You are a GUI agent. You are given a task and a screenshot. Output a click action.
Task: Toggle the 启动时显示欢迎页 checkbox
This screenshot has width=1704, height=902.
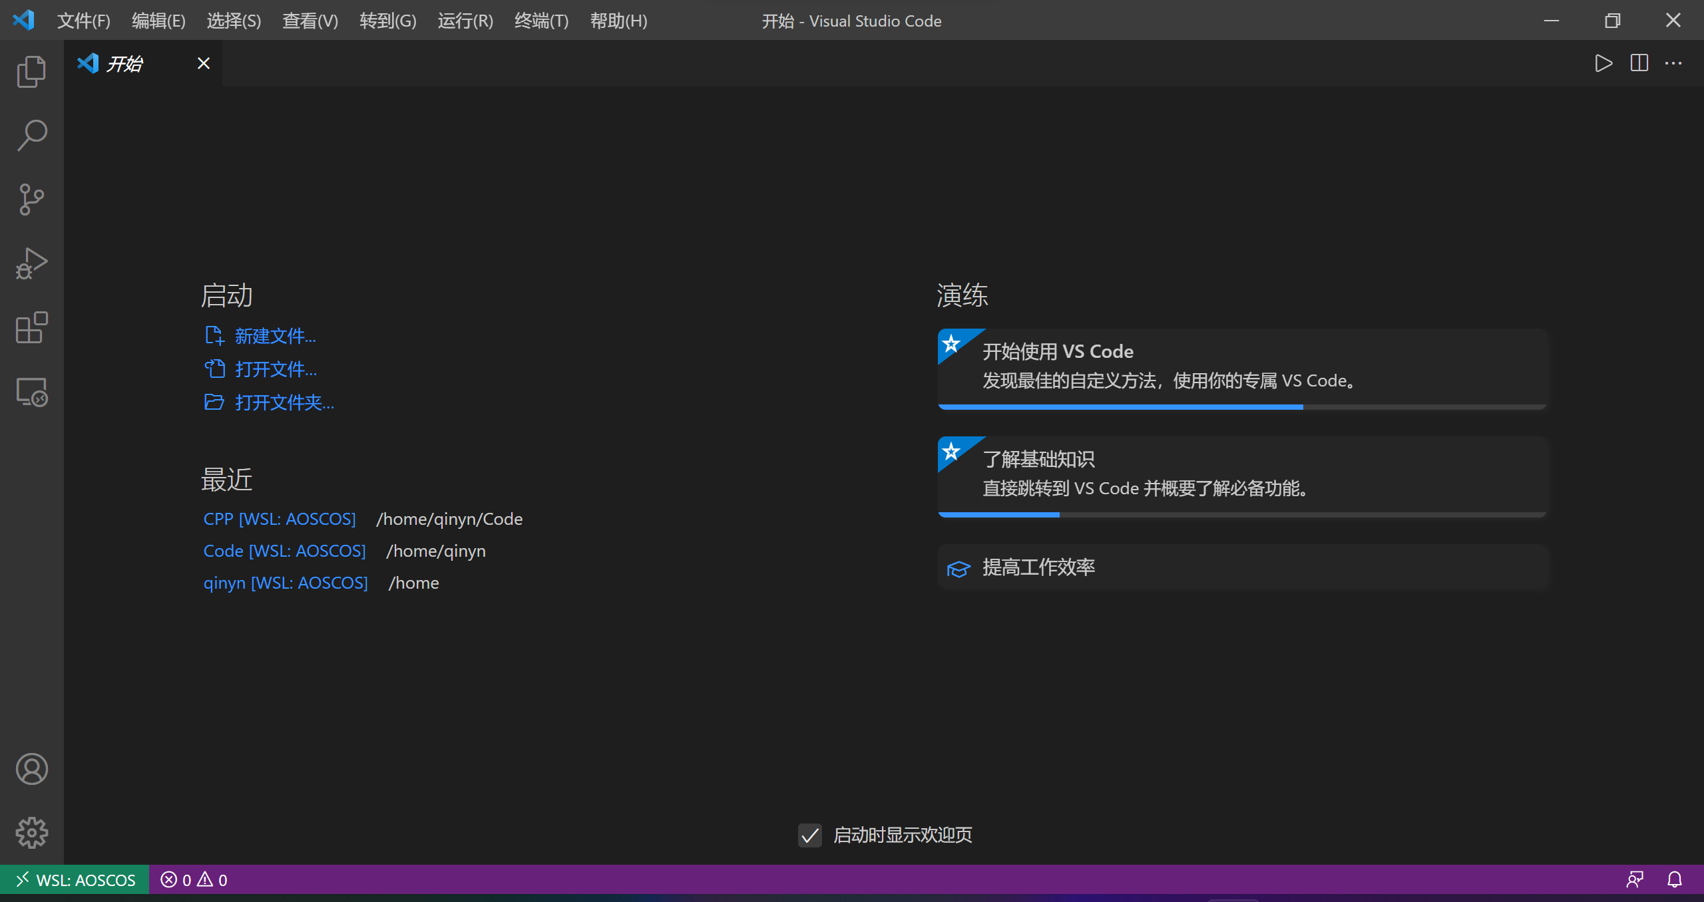pos(809,835)
